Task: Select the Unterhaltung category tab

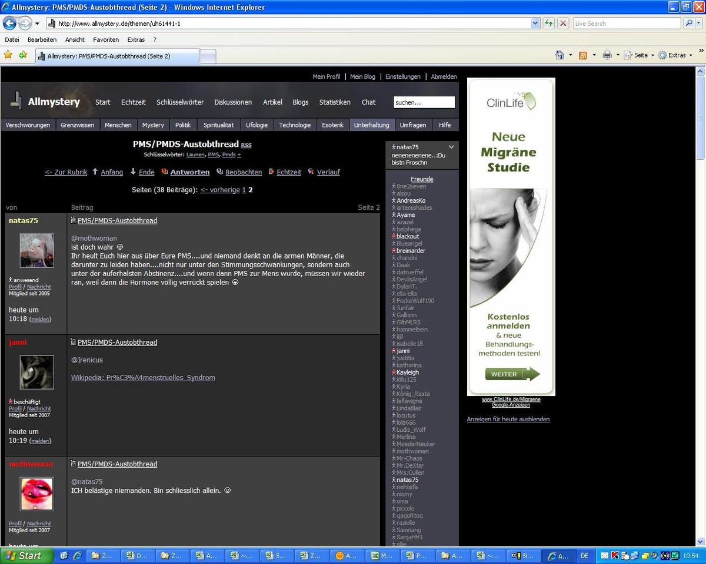Action: point(371,125)
